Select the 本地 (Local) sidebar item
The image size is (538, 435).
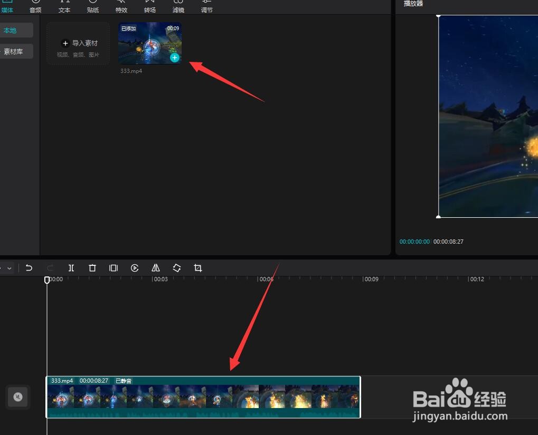[x=16, y=30]
